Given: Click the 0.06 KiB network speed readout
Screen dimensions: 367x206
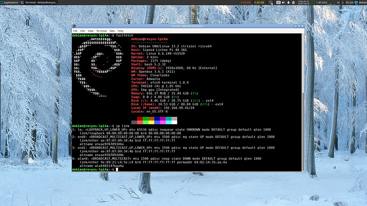Looking at the screenshot, I should 246,3.
